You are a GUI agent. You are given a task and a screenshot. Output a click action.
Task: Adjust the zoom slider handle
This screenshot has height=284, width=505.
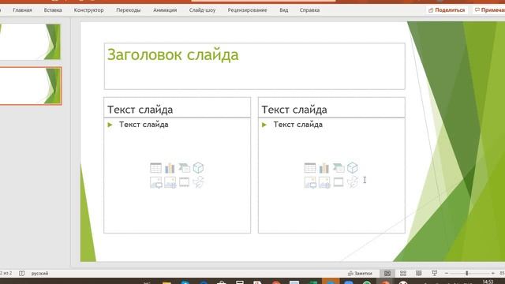click(x=466, y=274)
